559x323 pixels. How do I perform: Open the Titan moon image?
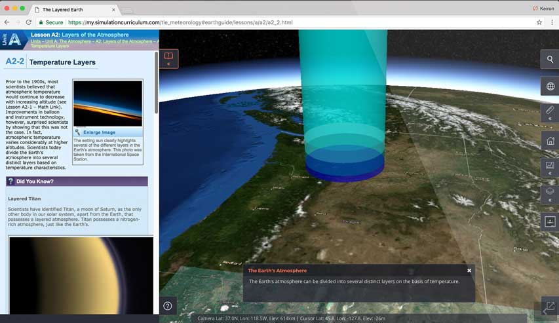pos(81,275)
